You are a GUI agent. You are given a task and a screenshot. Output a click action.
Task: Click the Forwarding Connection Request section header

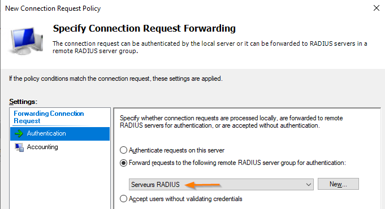point(49,117)
